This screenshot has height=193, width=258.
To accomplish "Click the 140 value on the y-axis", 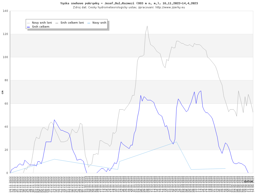I will point(5,11).
